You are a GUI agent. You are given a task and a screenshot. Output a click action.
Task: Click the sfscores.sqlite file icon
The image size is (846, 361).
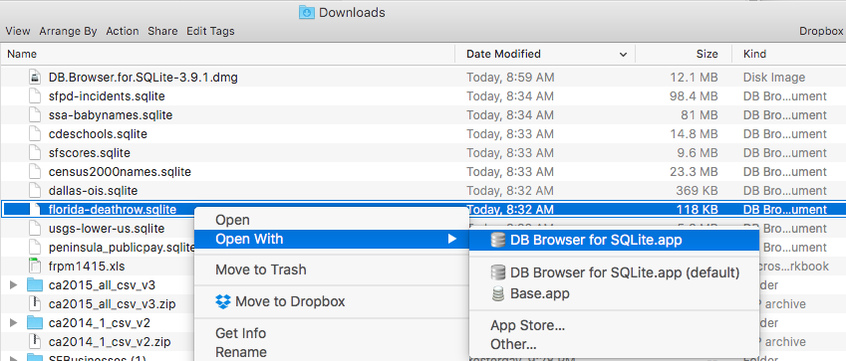[35, 153]
